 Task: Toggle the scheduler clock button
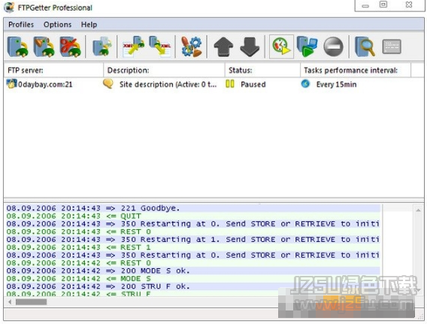(281, 47)
